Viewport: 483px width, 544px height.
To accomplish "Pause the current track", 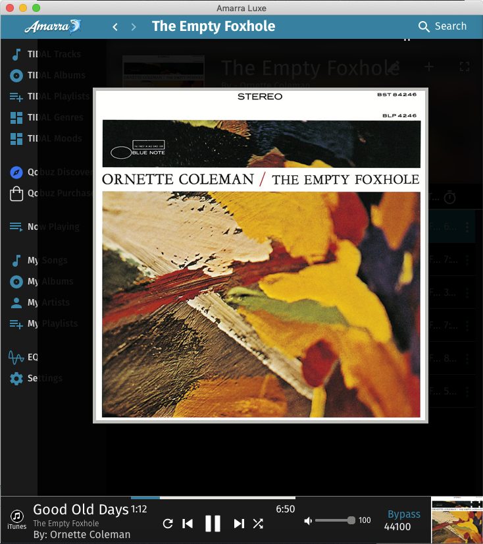I will coord(213,524).
